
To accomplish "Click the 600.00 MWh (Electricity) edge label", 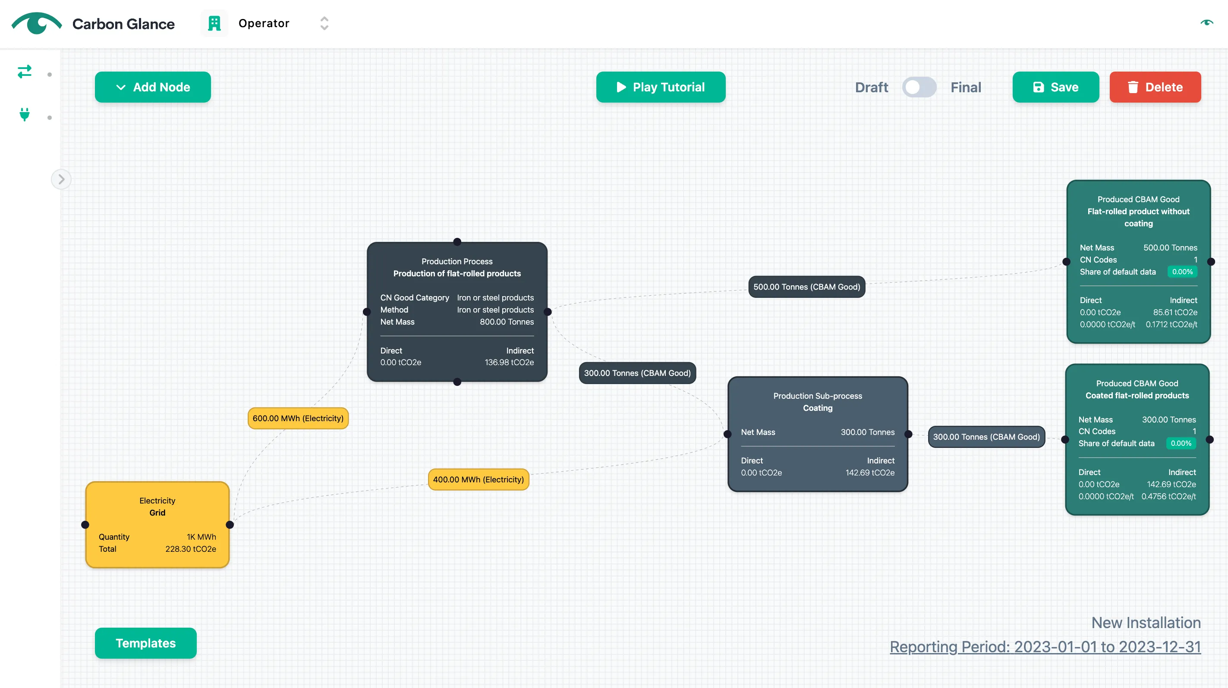I will (298, 418).
